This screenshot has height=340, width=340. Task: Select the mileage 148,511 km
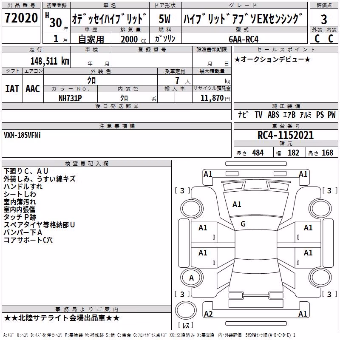(x=50, y=61)
